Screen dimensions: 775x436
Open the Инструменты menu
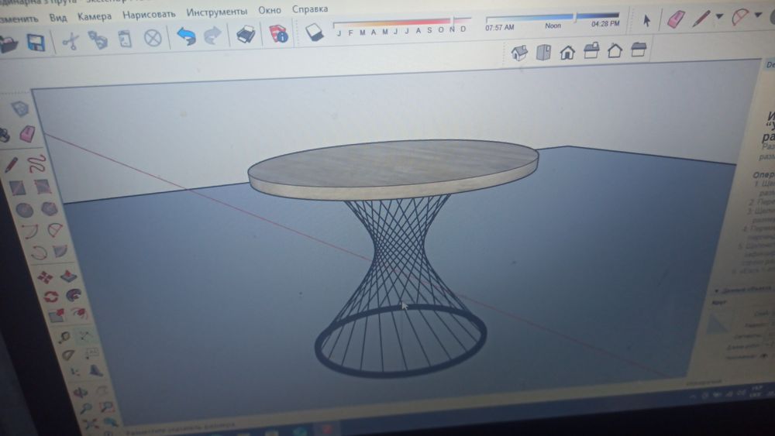click(216, 12)
